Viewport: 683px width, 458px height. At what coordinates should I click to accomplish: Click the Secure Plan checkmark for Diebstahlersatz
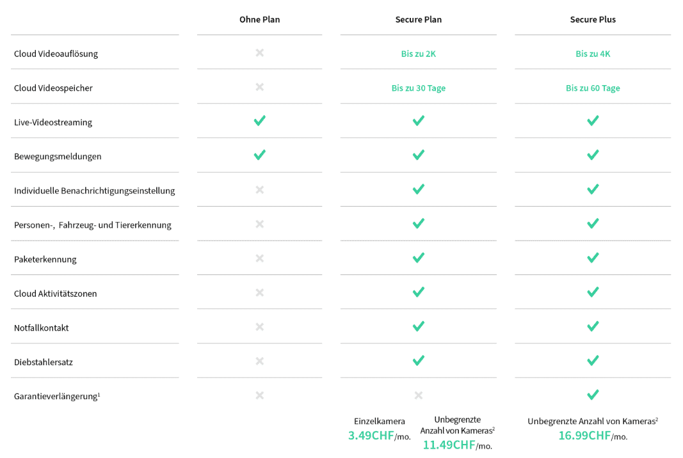click(x=419, y=361)
